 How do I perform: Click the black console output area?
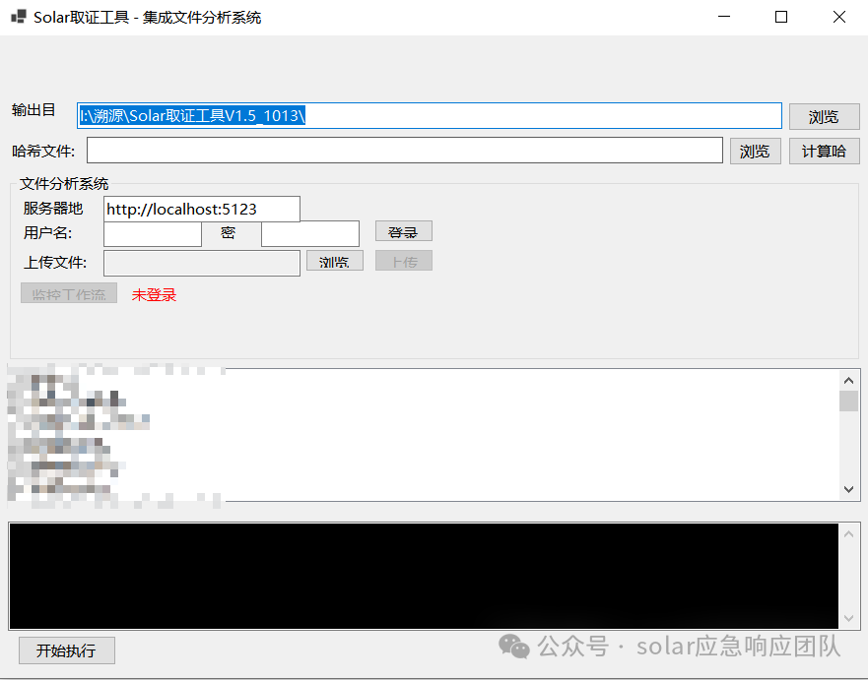pyautogui.click(x=424, y=576)
